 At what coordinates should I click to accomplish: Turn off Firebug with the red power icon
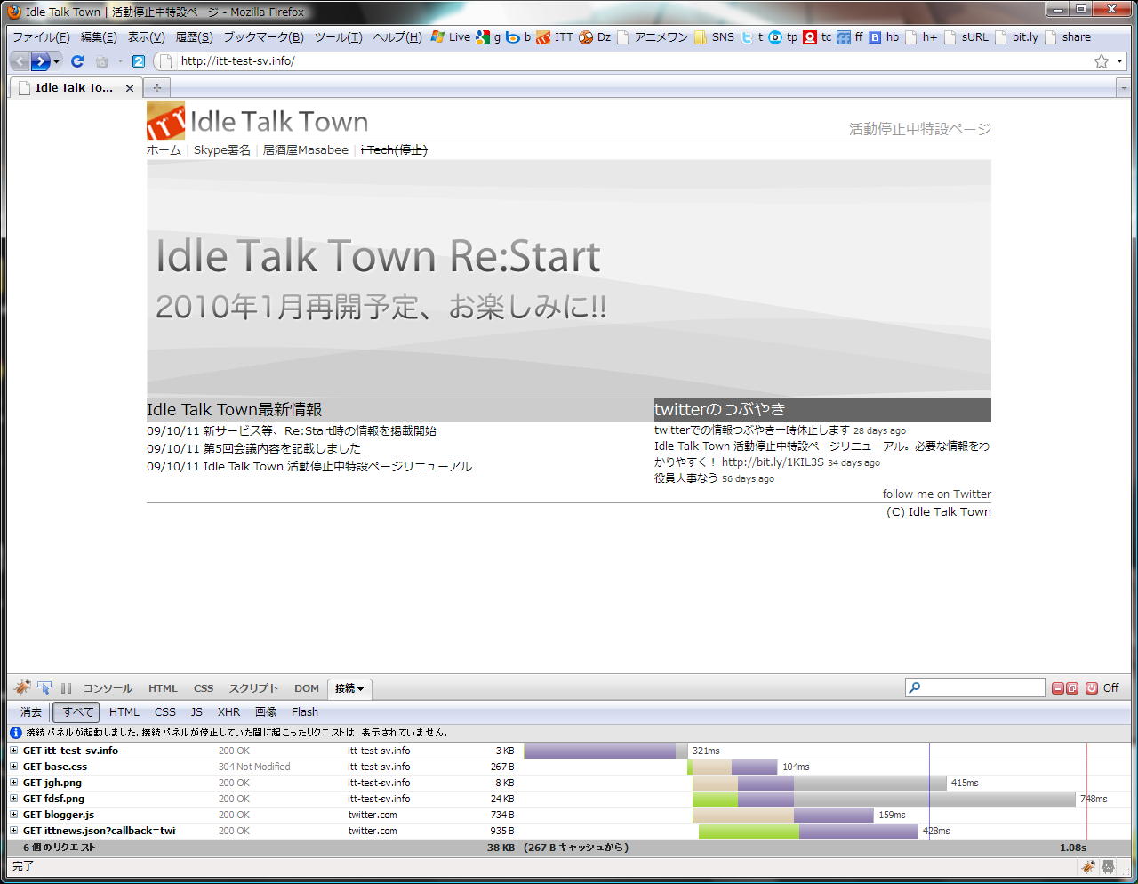[1092, 688]
